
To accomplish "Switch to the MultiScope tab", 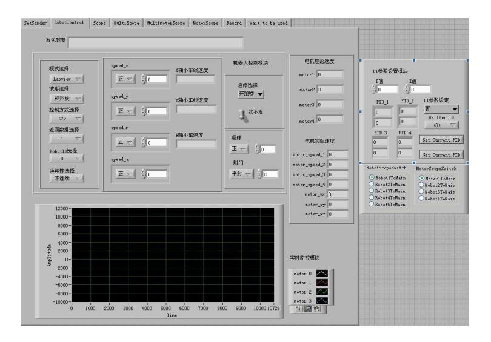I will click(x=126, y=23).
